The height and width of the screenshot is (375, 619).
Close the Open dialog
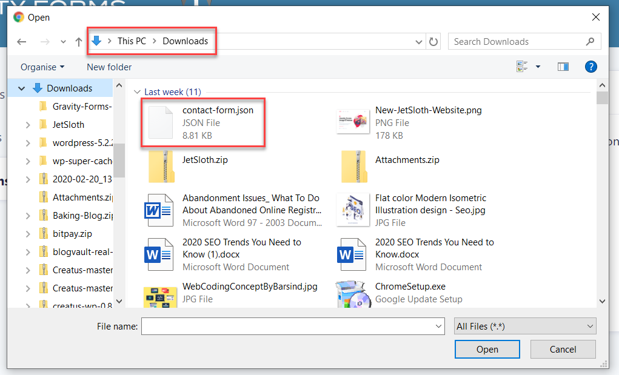(596, 17)
